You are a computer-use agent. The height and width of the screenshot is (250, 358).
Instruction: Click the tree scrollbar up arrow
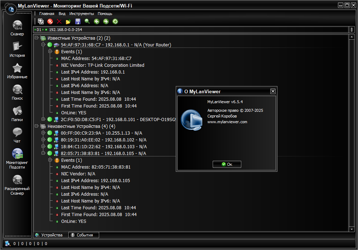coord(352,37)
